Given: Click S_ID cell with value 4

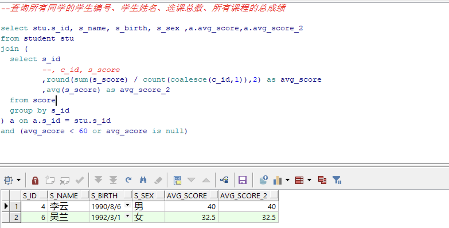Looking at the screenshot, I should tap(34, 206).
